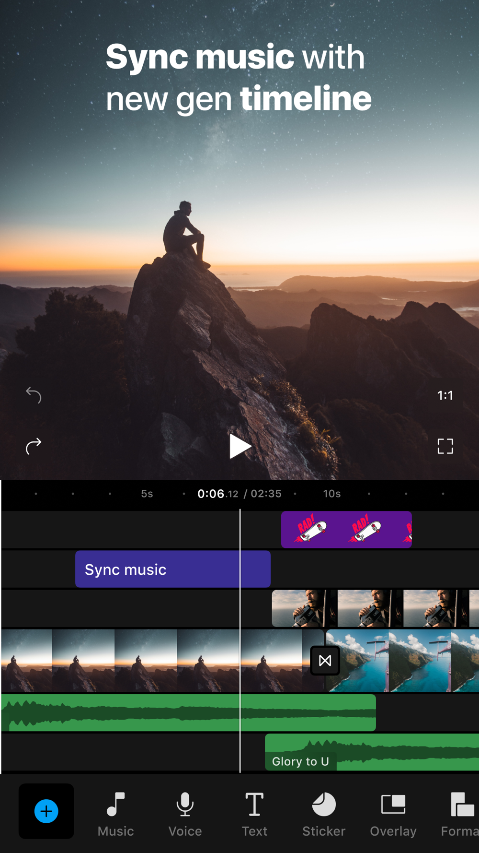Open the Music tool
The width and height of the screenshot is (479, 853).
pyautogui.click(x=115, y=815)
